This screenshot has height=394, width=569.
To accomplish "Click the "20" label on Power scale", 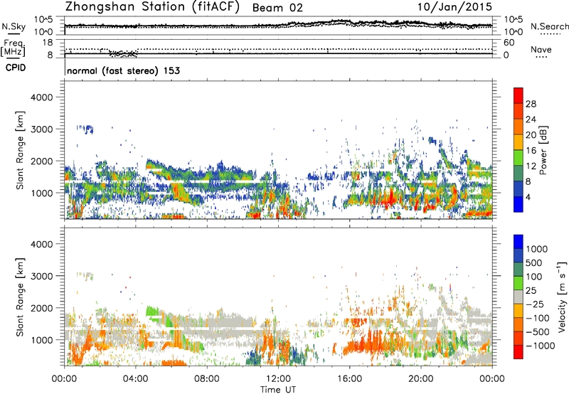I will [x=531, y=135].
